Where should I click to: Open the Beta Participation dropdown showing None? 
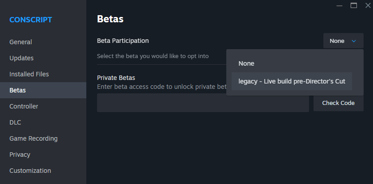(x=343, y=41)
